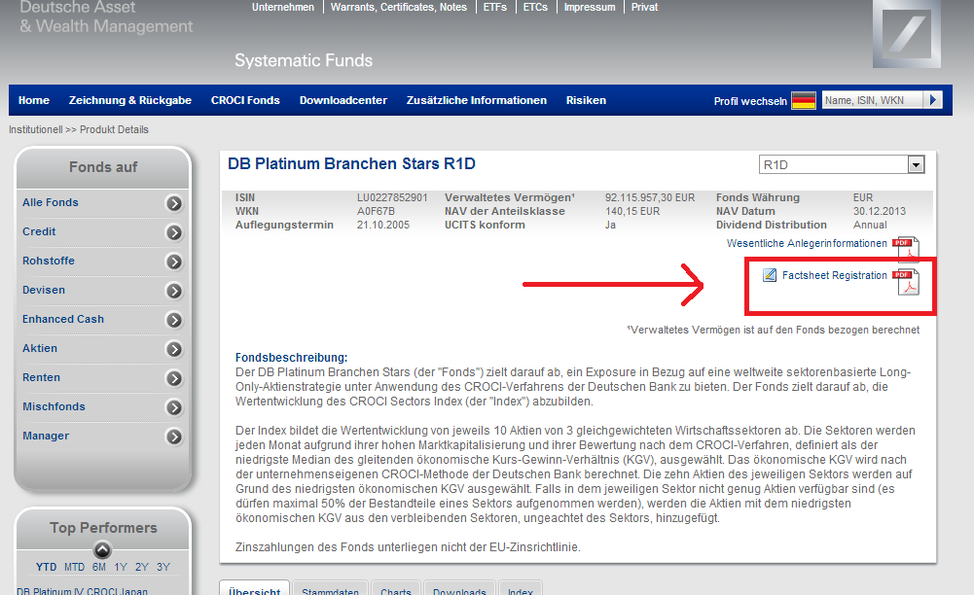Click arrow icon next to Alle Fonds
Viewport: 974px width, 595px height.
point(174,203)
